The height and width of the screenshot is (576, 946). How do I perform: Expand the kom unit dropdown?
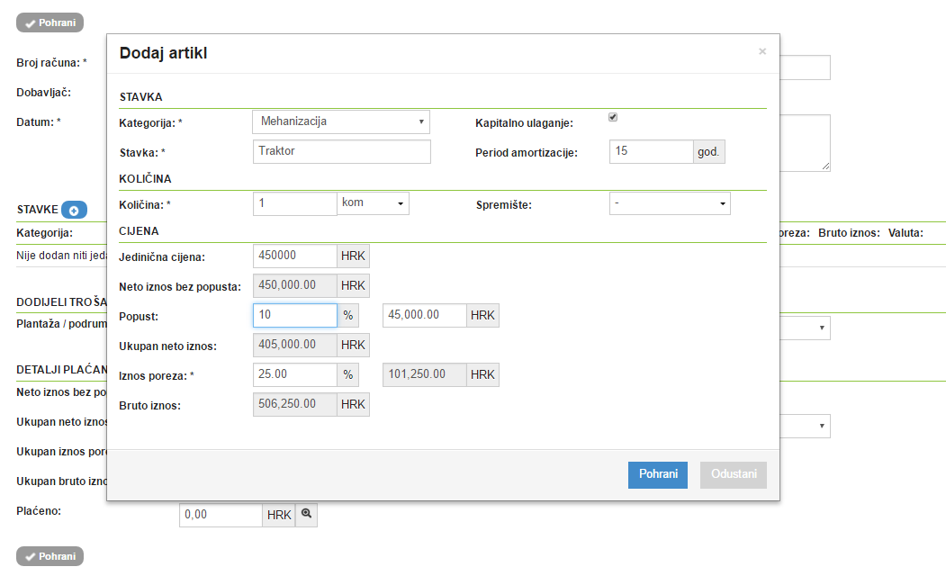point(373,203)
